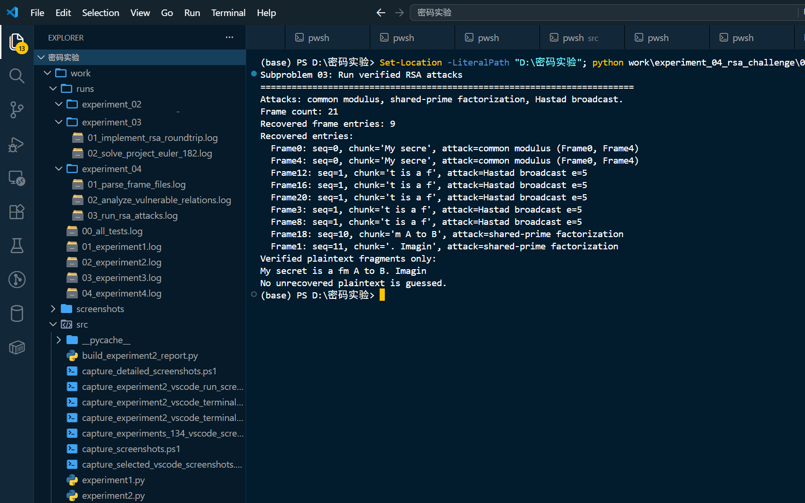Screen dimensions: 805x503
Task: Open the Search view in activity bar
Action: [x=17, y=76]
